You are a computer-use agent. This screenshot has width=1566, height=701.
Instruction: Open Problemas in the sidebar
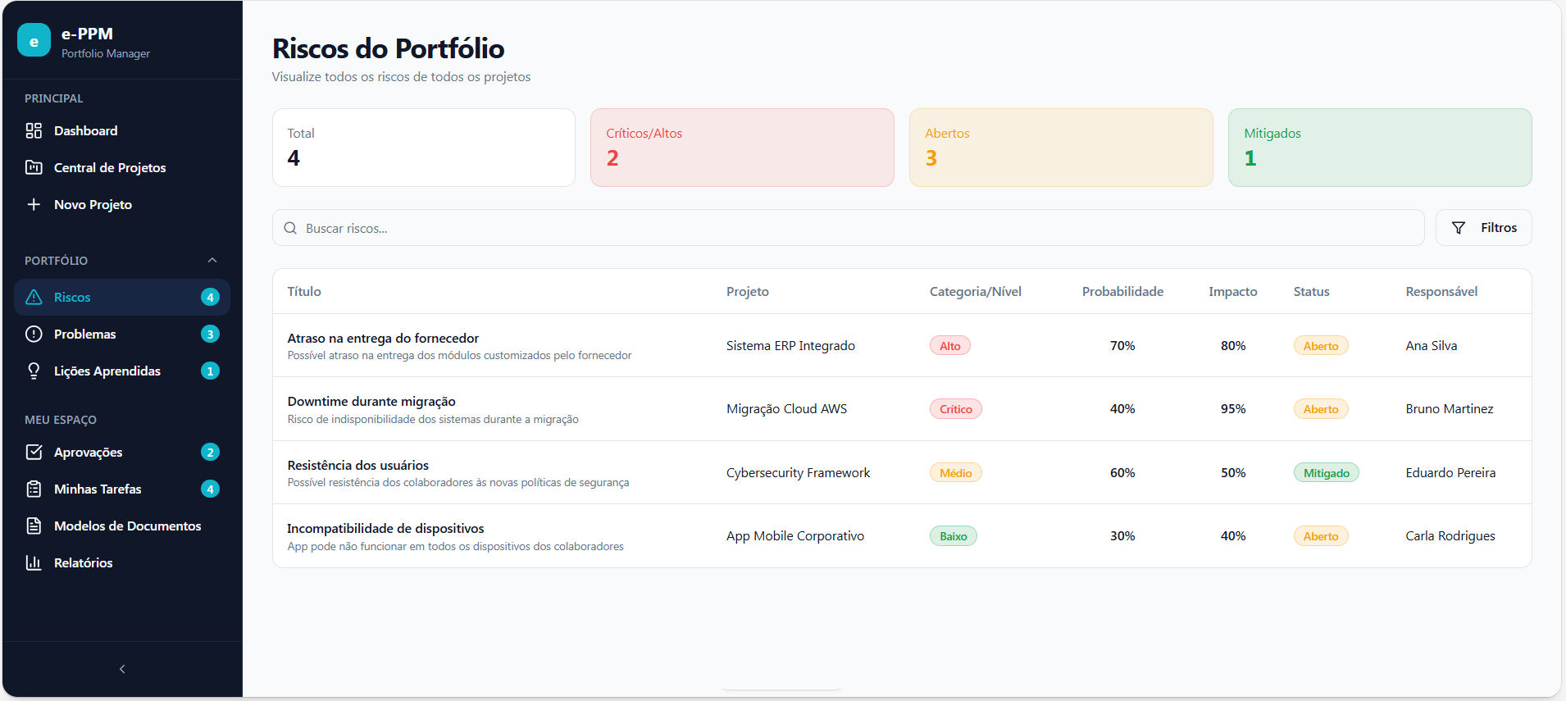(x=122, y=334)
